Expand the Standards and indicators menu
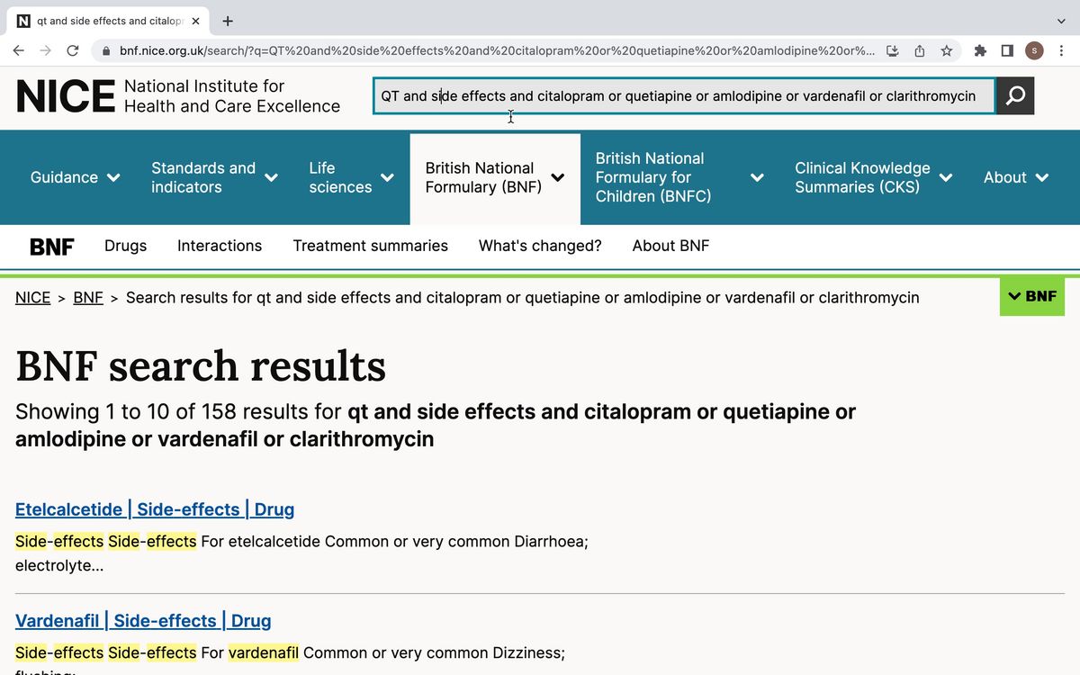 click(214, 177)
